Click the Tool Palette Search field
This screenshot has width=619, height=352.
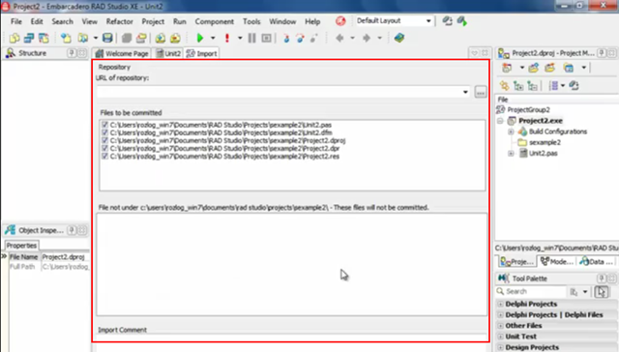[x=531, y=292]
